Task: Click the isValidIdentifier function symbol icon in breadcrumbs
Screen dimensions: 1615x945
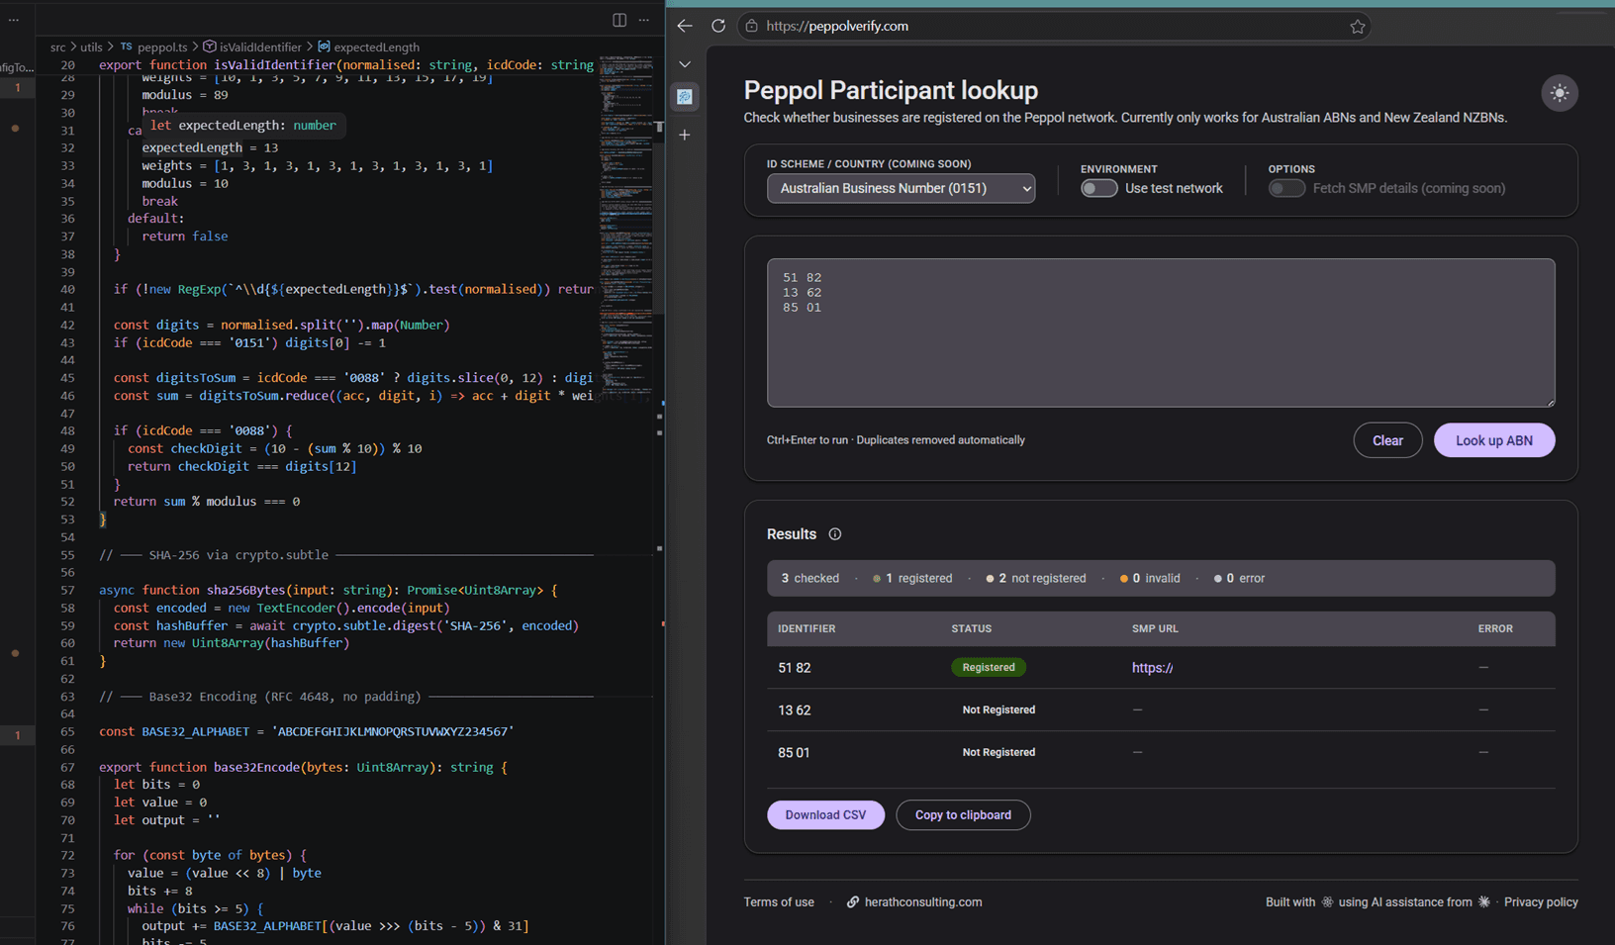Action: [x=210, y=47]
